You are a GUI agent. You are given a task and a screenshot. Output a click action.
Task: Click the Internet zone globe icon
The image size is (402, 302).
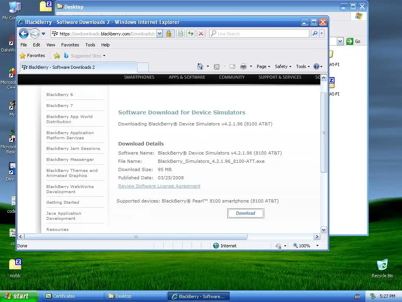[216, 246]
